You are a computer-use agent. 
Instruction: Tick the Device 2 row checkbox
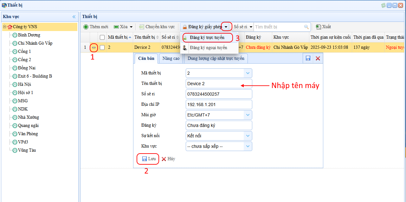tap(102, 47)
